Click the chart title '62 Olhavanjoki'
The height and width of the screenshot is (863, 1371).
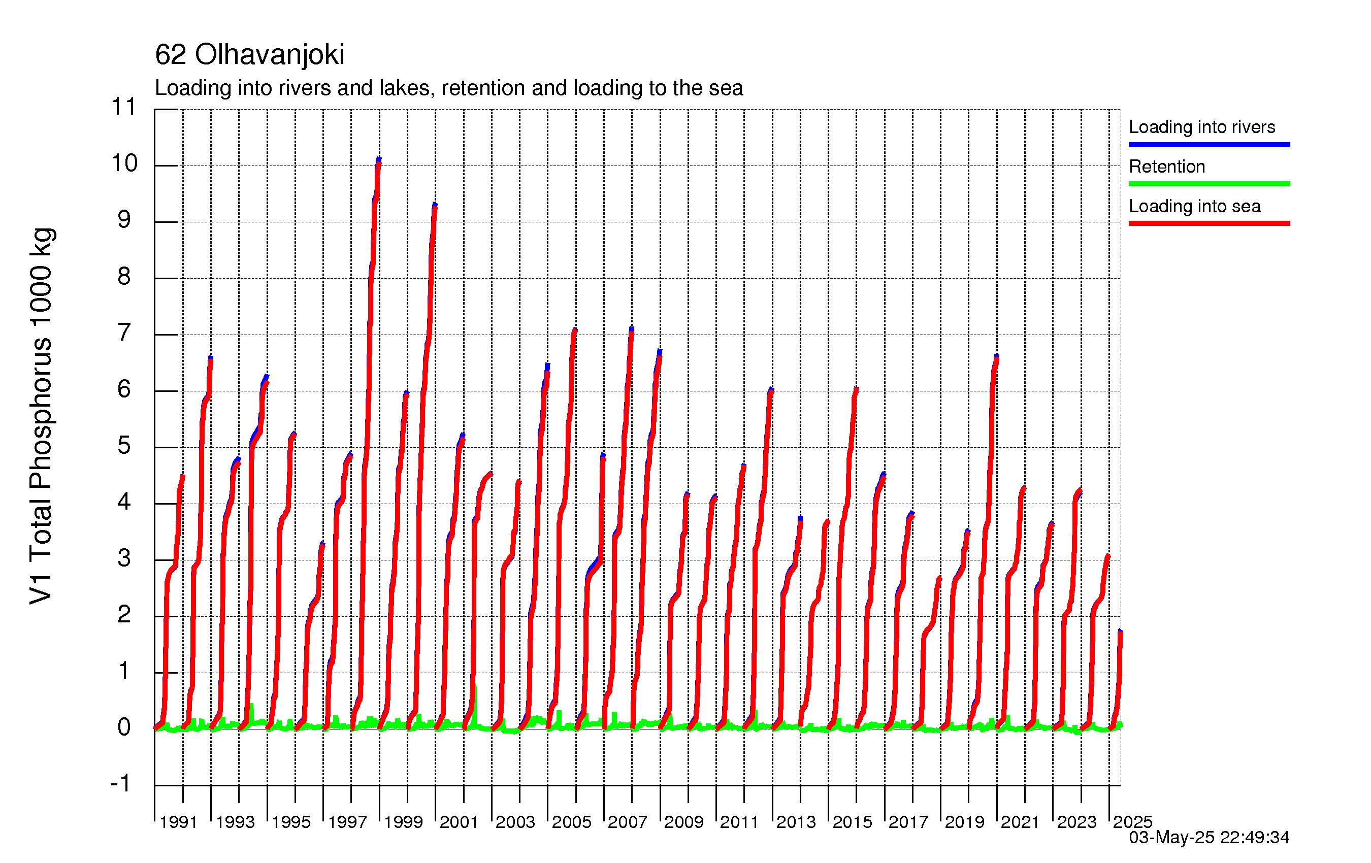click(x=249, y=55)
